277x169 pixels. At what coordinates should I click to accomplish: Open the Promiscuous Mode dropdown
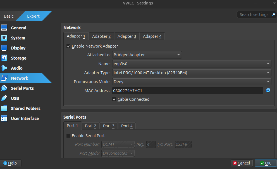192,82
